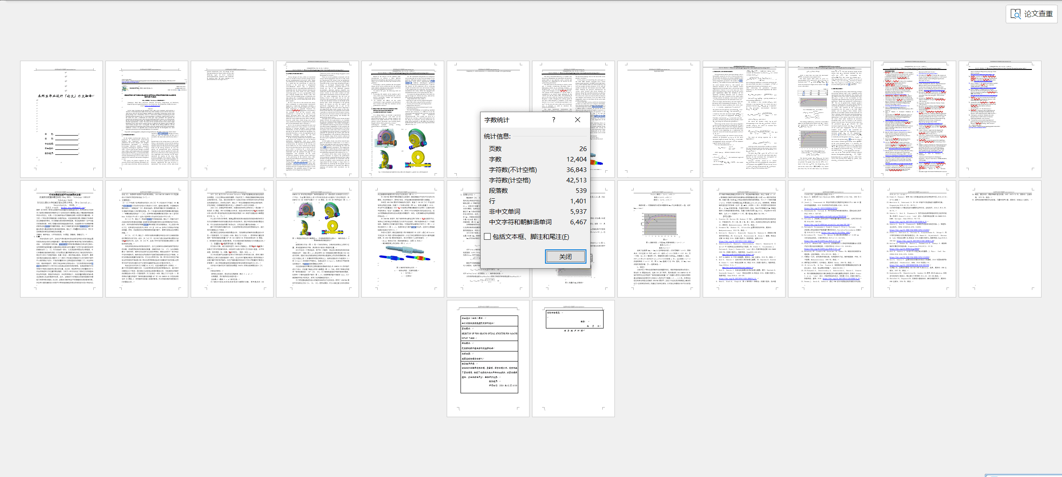Image resolution: width=1062 pixels, height=477 pixels.
Task: Click the English page thumbnail containing two line charts
Action: (x=829, y=119)
